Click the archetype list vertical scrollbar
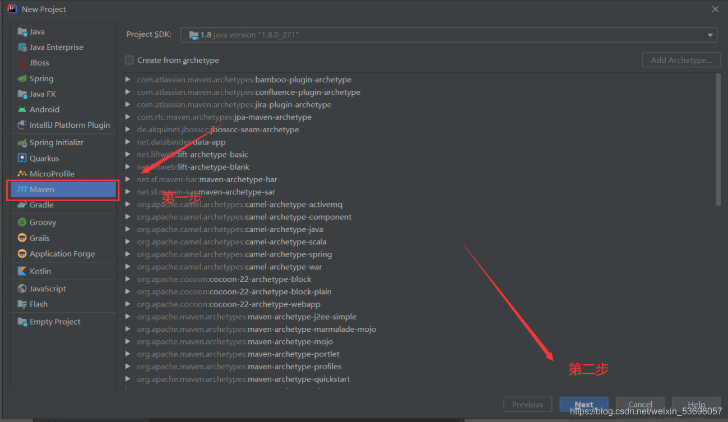This screenshot has height=422, width=728. (x=718, y=140)
